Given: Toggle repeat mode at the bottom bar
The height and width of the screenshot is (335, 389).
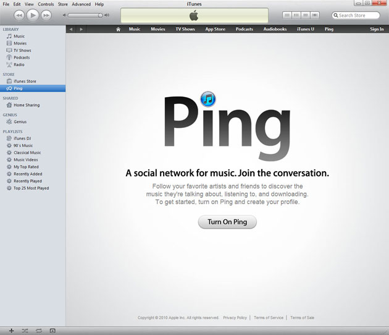Looking at the screenshot, I should click(x=38, y=331).
